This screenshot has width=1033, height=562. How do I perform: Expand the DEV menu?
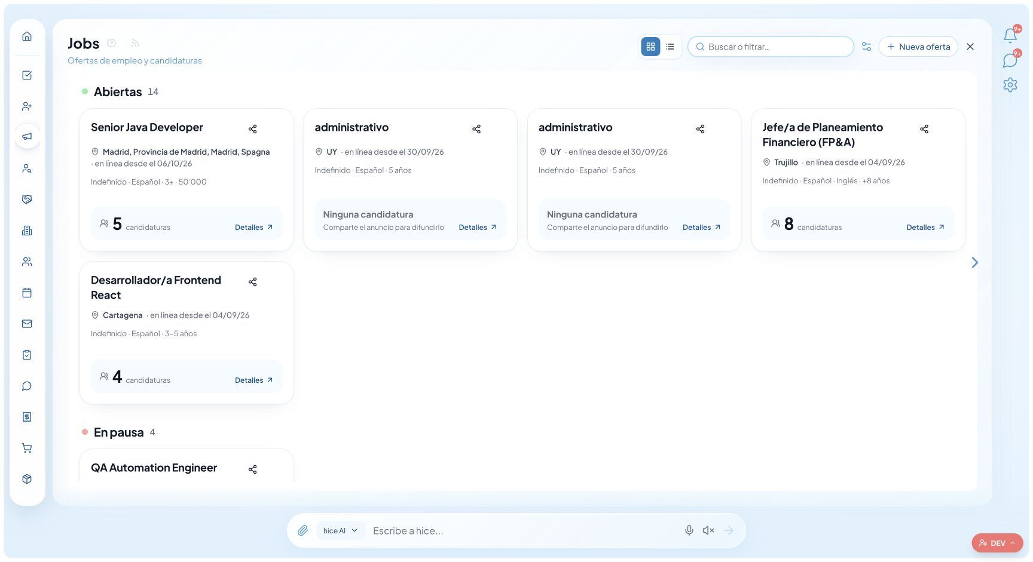[x=997, y=543]
